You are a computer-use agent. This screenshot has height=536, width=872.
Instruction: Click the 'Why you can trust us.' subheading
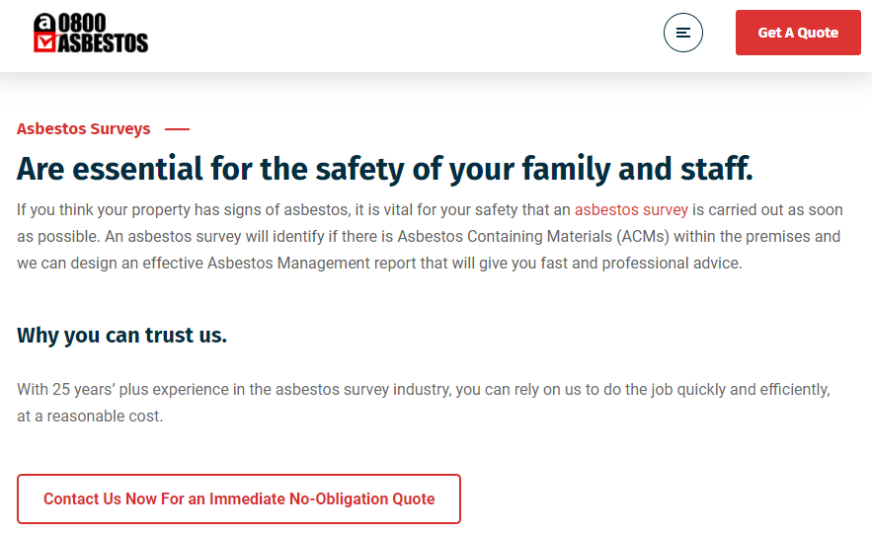point(121,336)
